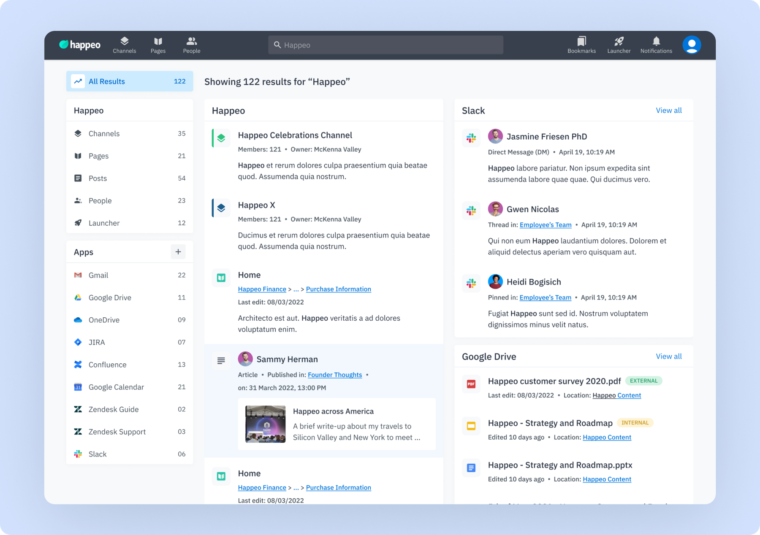Select the Zendesk Guide app filter
760x535 pixels.
point(130,409)
